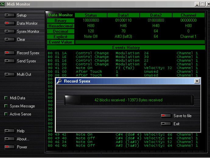
Task: Select history row 90 46 34 Note On A#3
Action: coord(123,142)
